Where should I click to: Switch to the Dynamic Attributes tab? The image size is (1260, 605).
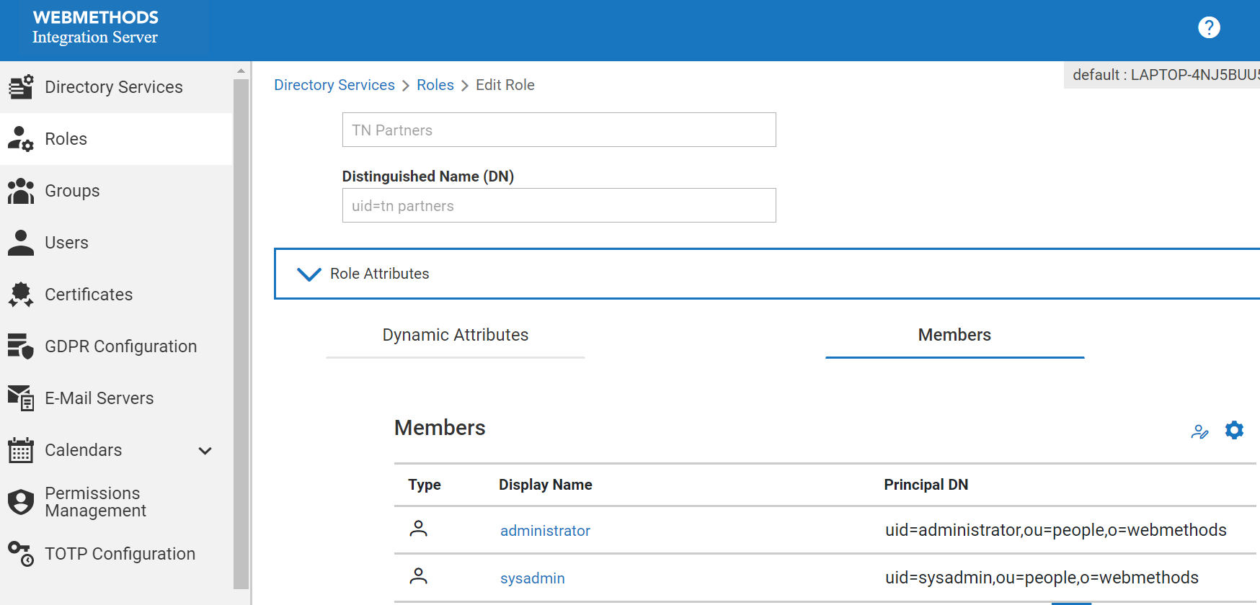[x=456, y=336]
